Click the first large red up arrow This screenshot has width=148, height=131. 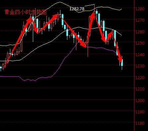pos(17,43)
